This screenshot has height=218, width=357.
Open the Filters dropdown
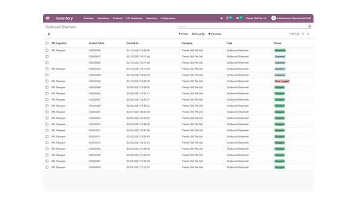pos(183,34)
